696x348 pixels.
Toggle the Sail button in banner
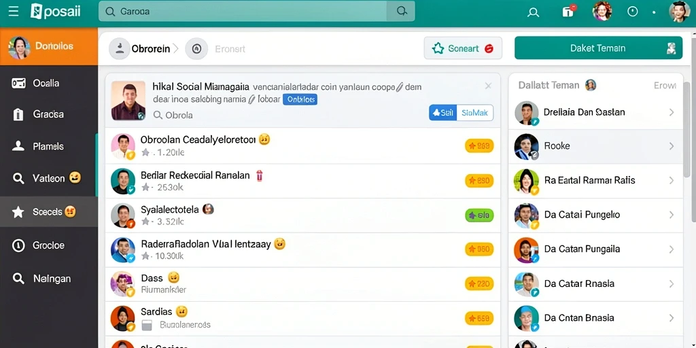tap(442, 113)
